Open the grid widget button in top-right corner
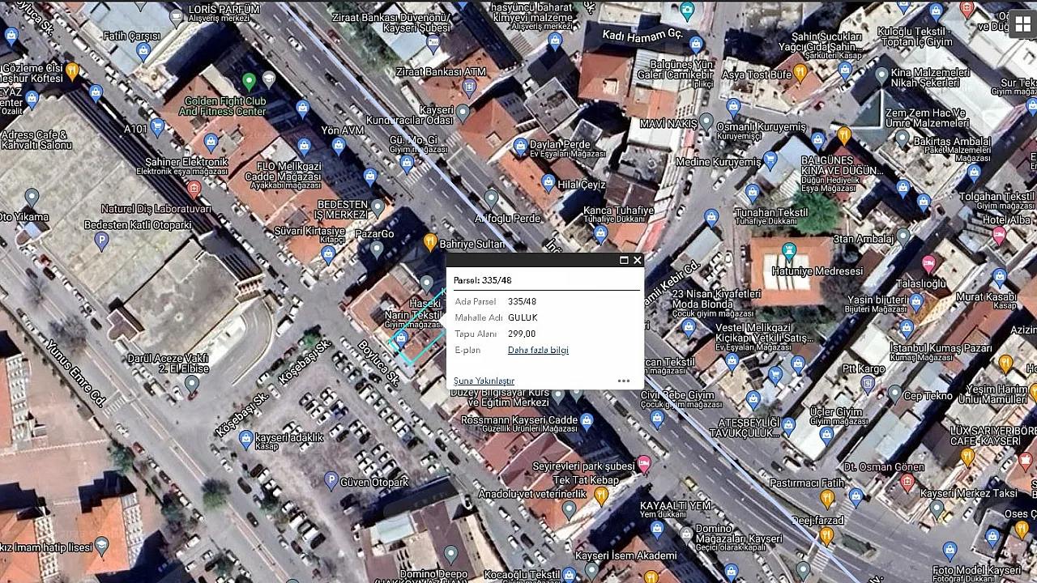 (1023, 24)
